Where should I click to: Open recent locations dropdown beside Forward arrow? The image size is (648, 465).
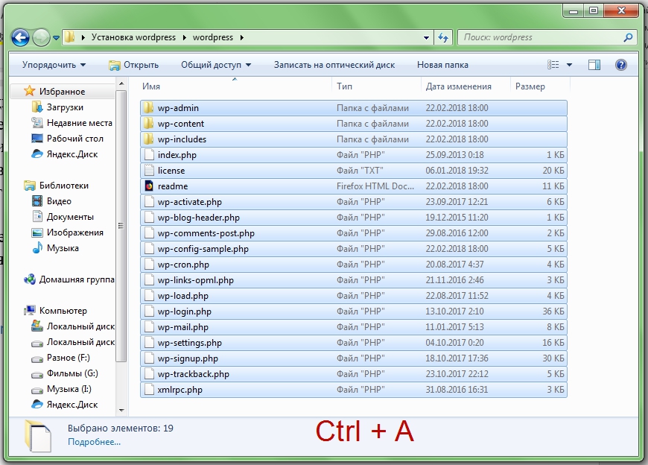coord(56,38)
